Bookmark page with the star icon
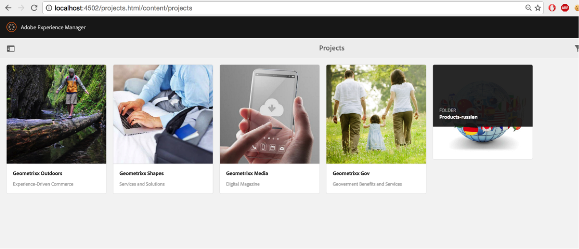 click(538, 8)
